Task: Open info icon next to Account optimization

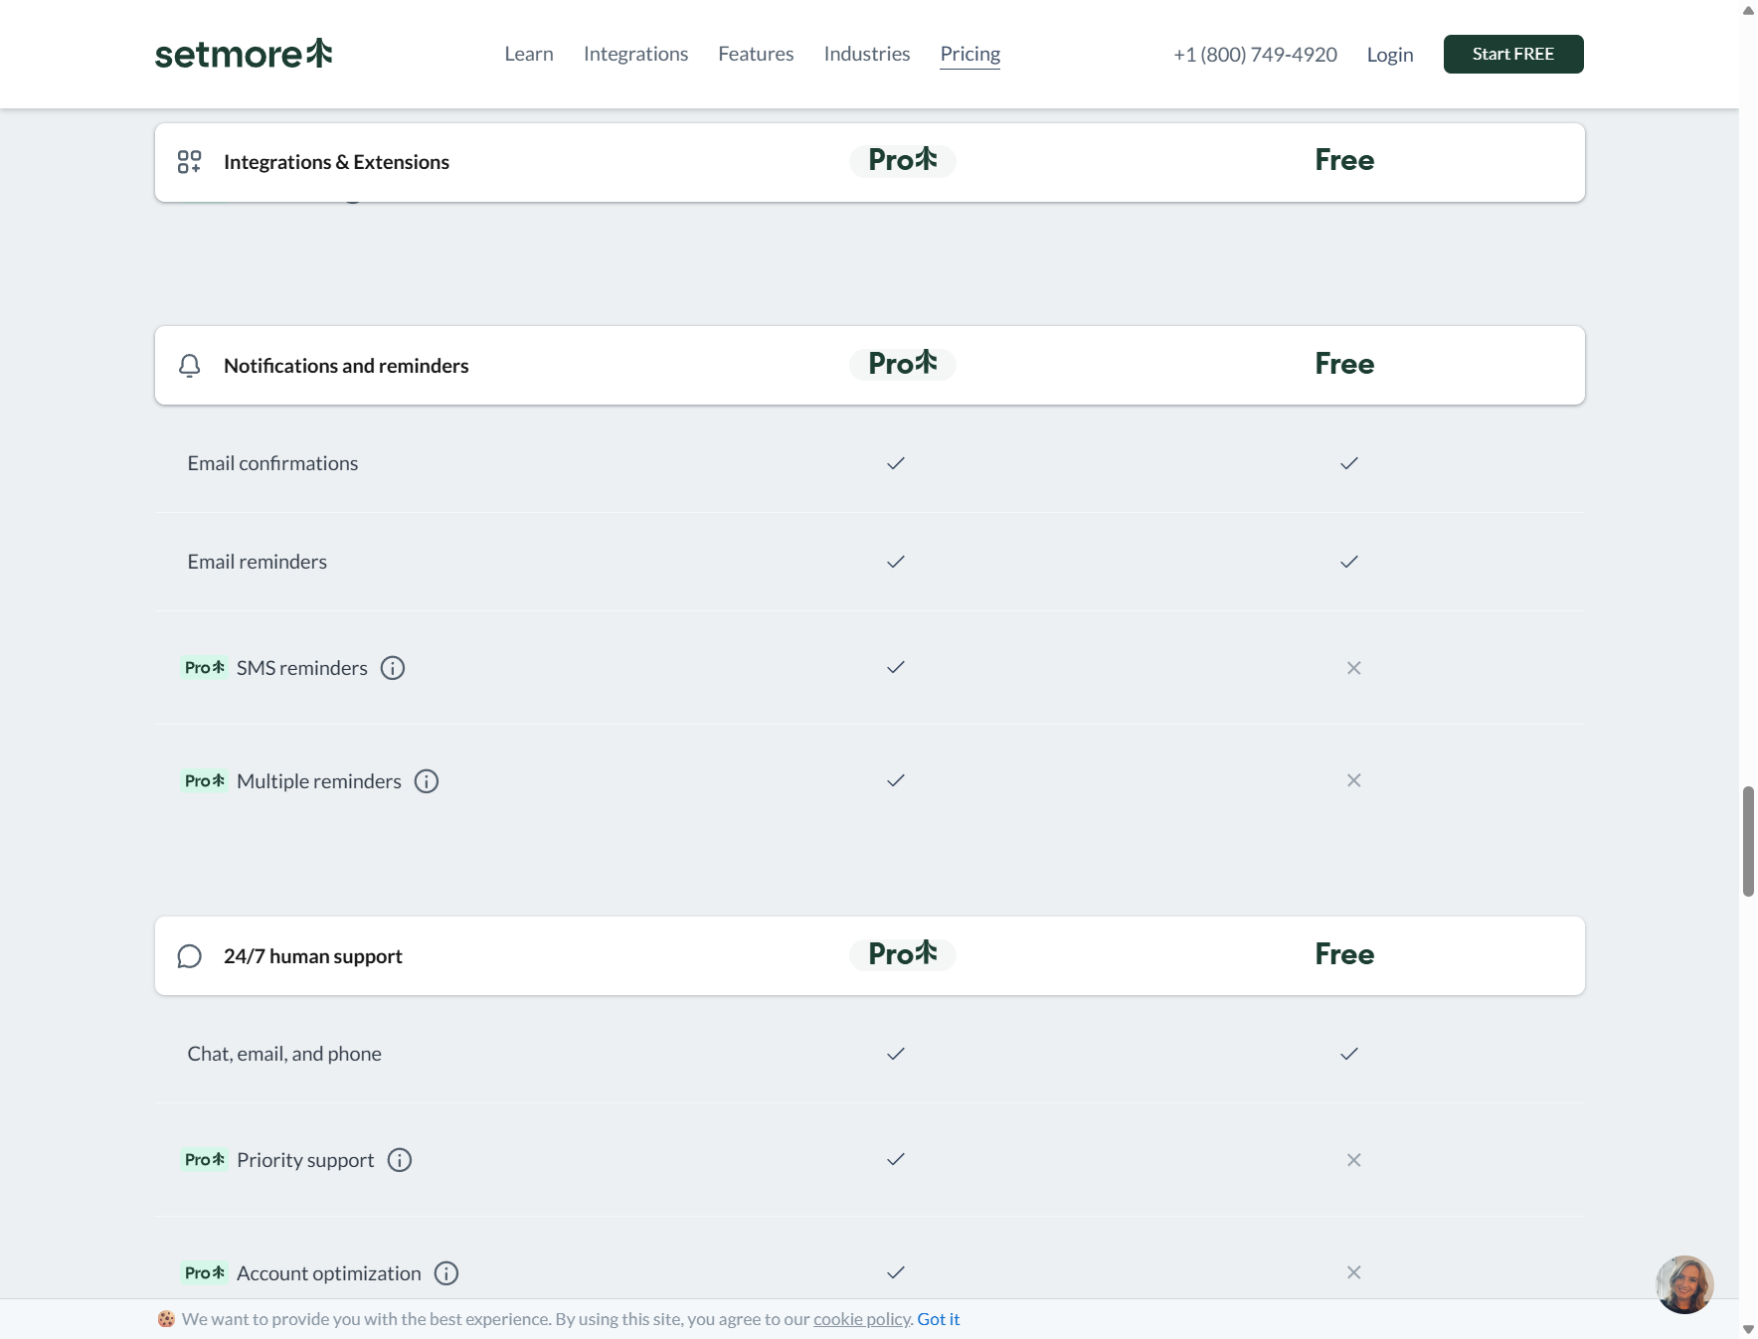Action: [x=446, y=1273]
